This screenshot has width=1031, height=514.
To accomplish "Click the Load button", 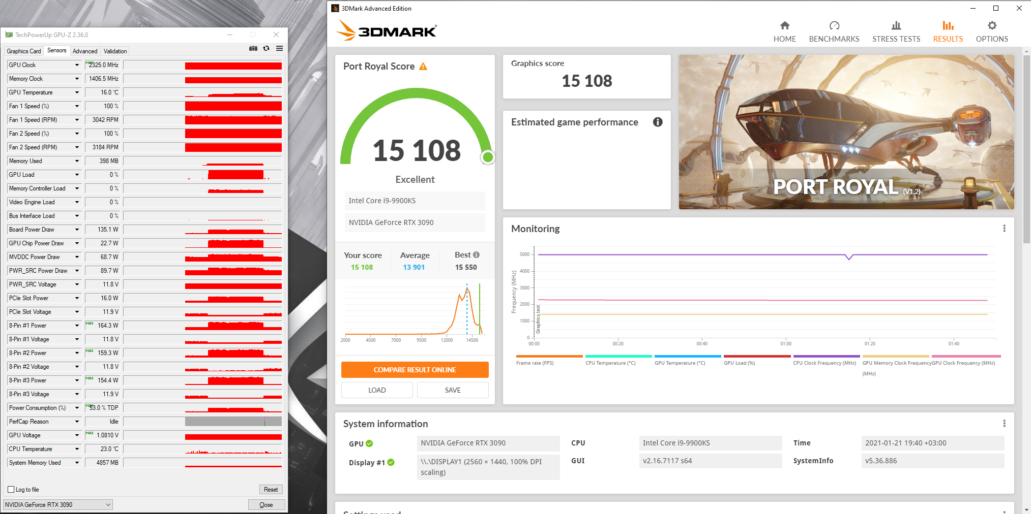I will (x=377, y=390).
